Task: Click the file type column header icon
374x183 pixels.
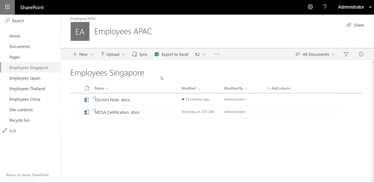Action: click(87, 88)
